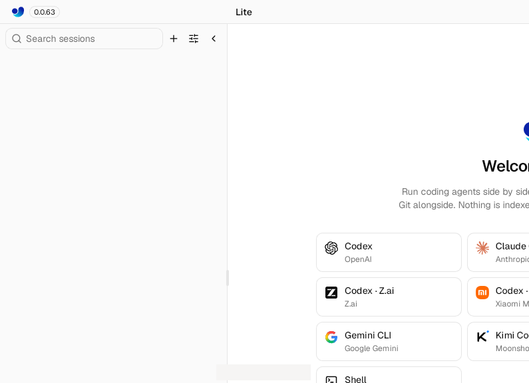Click the OpenAI subtitle text
Viewport: 529px width, 383px height.
pos(358,259)
